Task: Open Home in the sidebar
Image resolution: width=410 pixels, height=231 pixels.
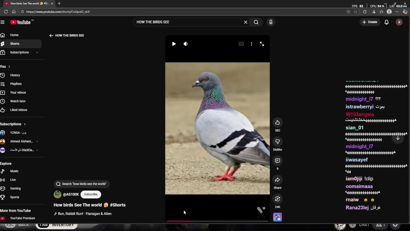Action: pyautogui.click(x=20, y=35)
